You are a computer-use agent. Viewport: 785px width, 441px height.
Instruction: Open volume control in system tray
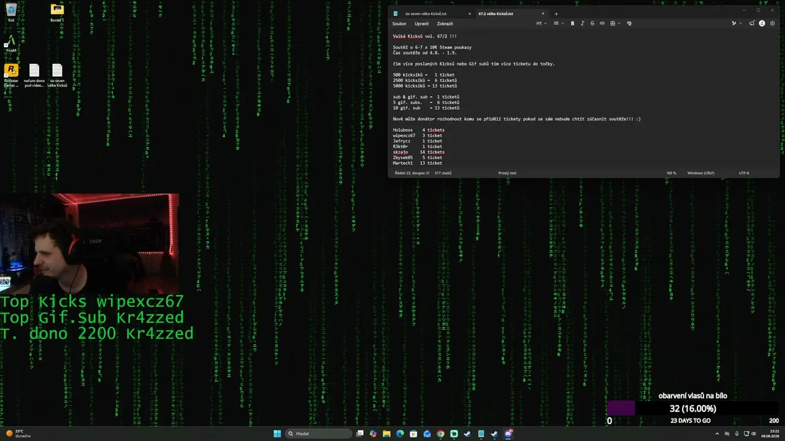[x=754, y=434]
